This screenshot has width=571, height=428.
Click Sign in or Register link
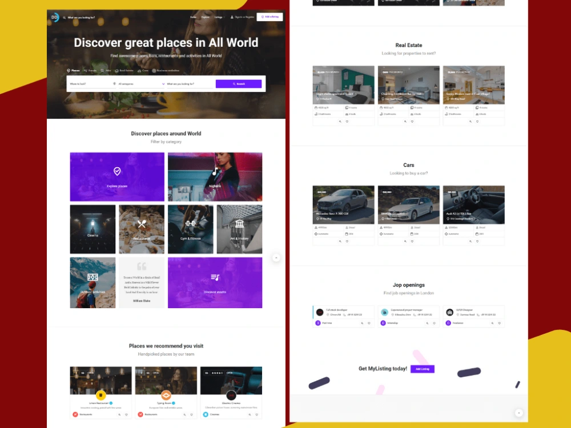[x=242, y=17]
